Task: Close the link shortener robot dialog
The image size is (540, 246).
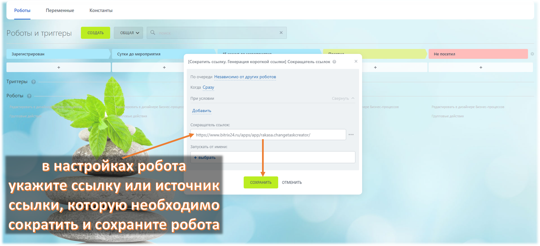Action: [356, 61]
